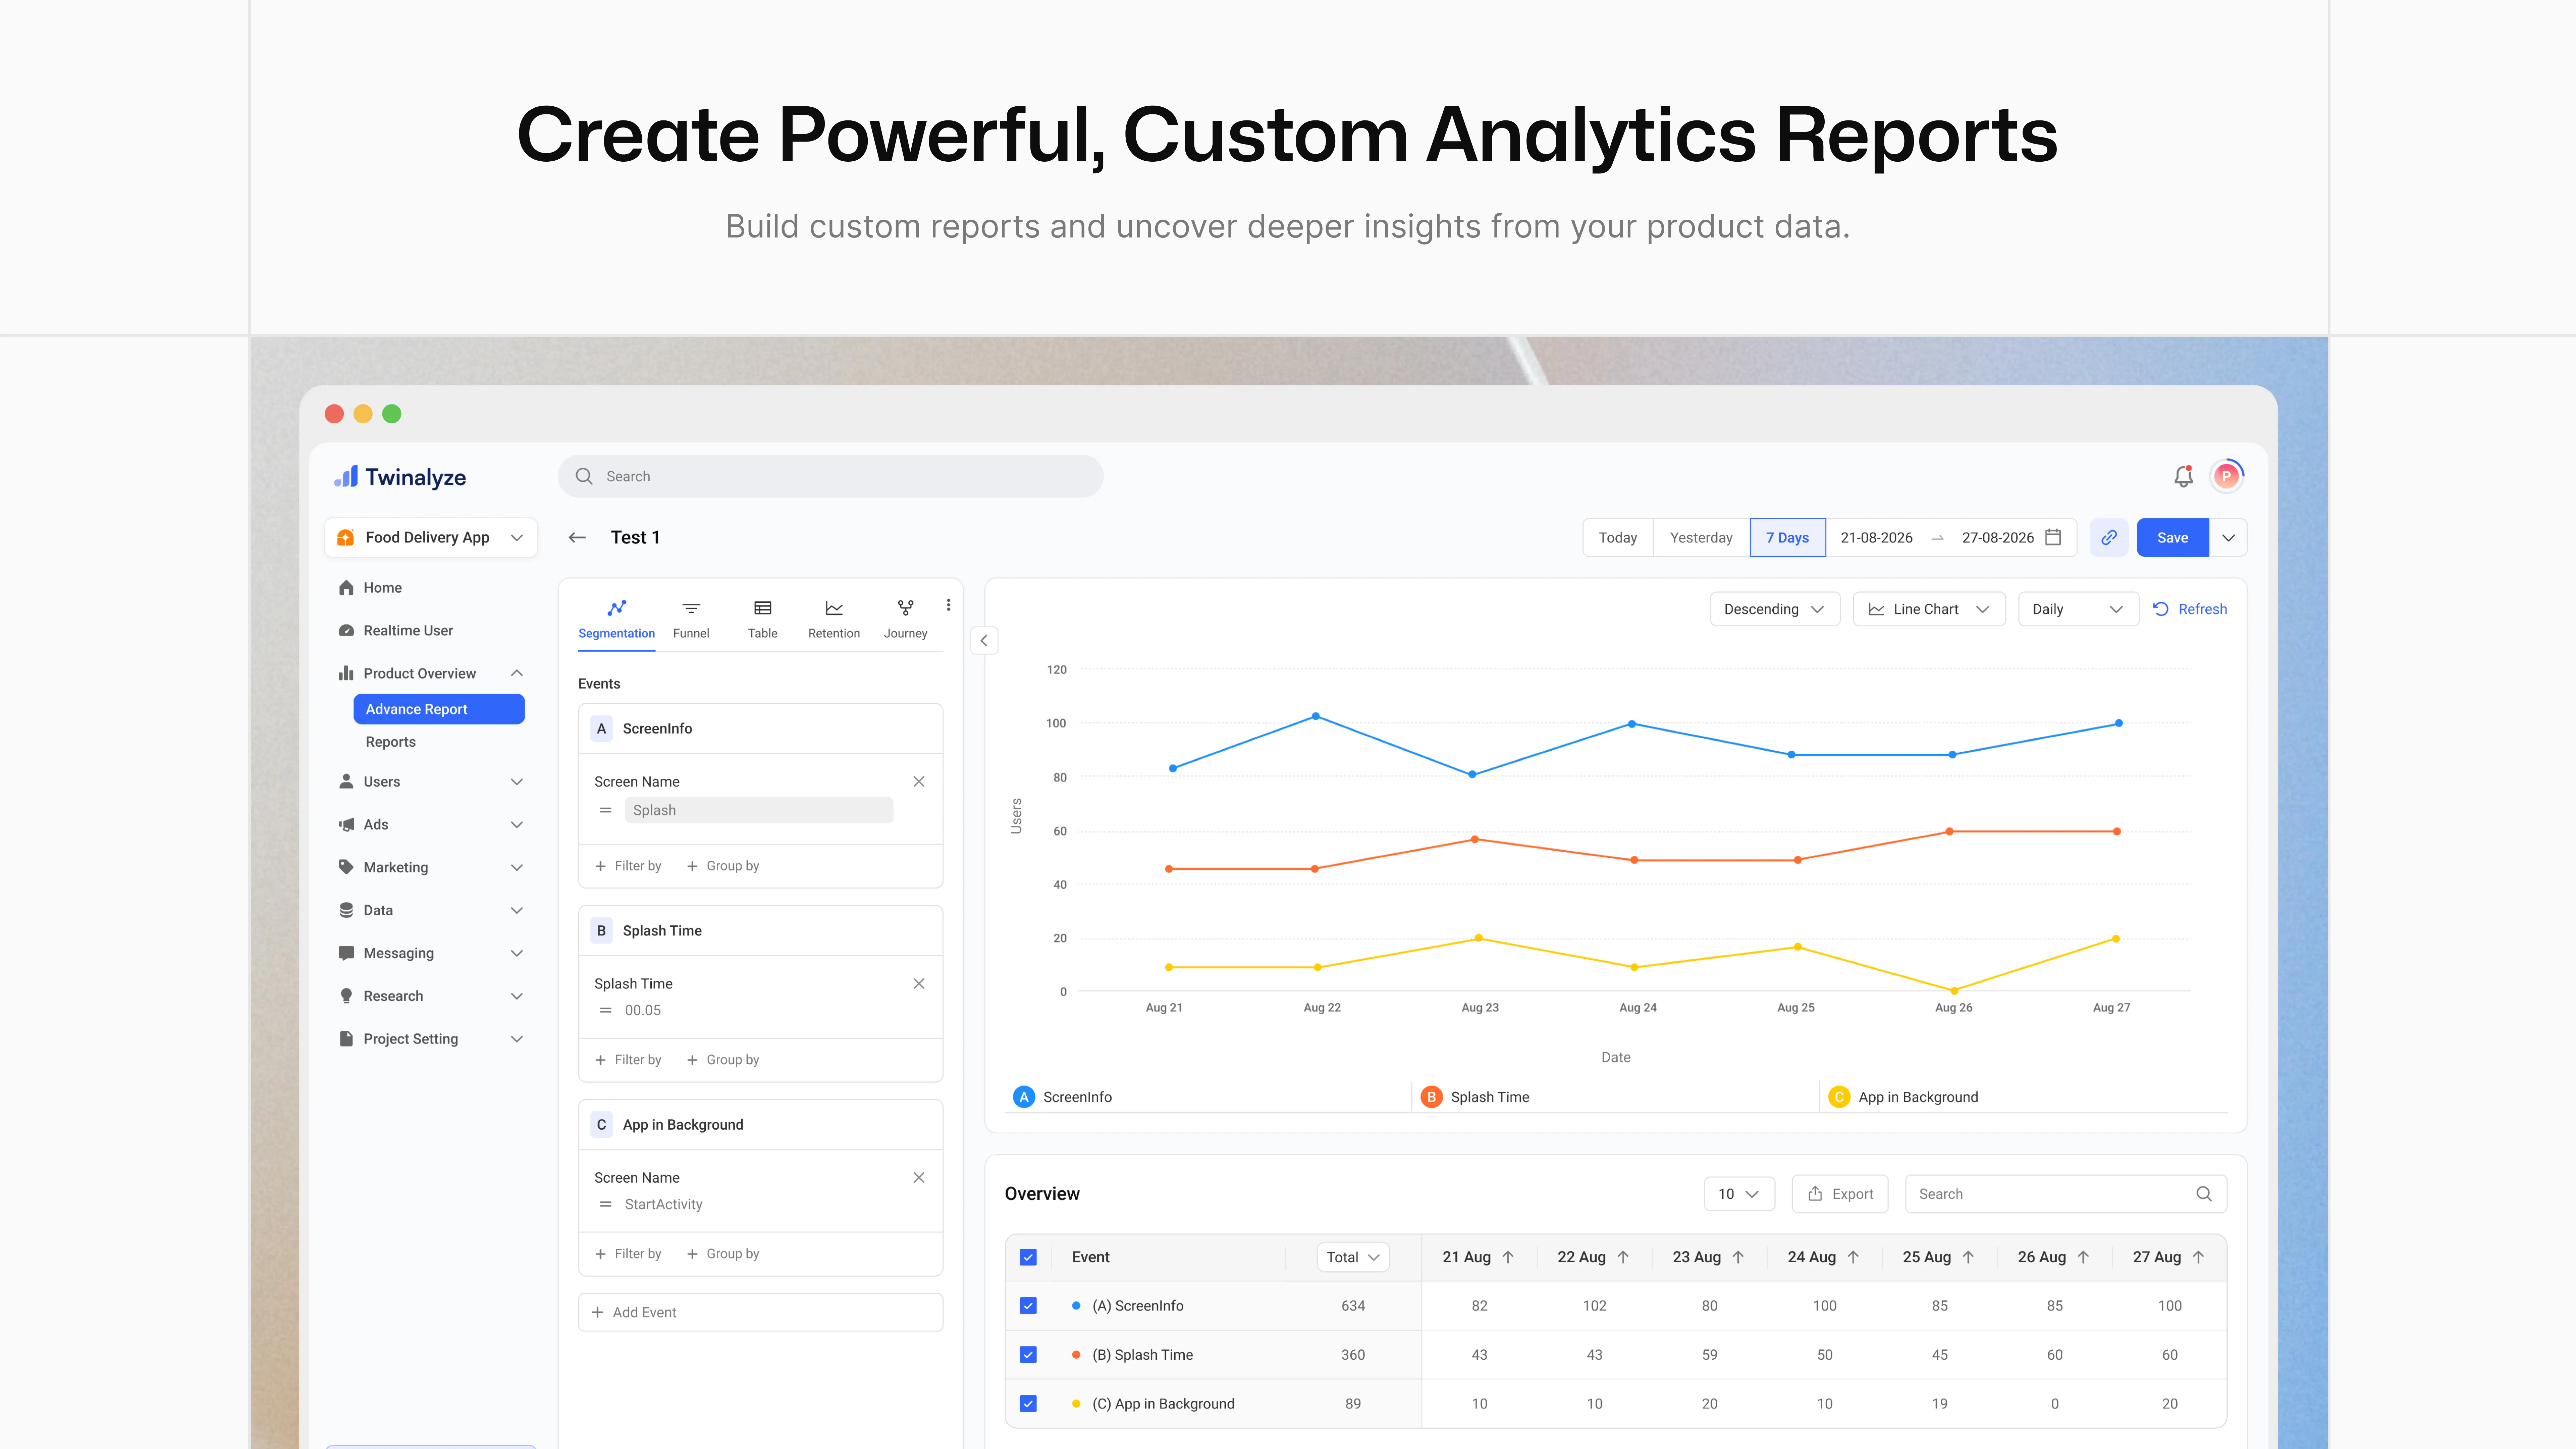Remove Splash Time filter 00.05
The width and height of the screenshot is (2576, 1449).
tap(919, 984)
